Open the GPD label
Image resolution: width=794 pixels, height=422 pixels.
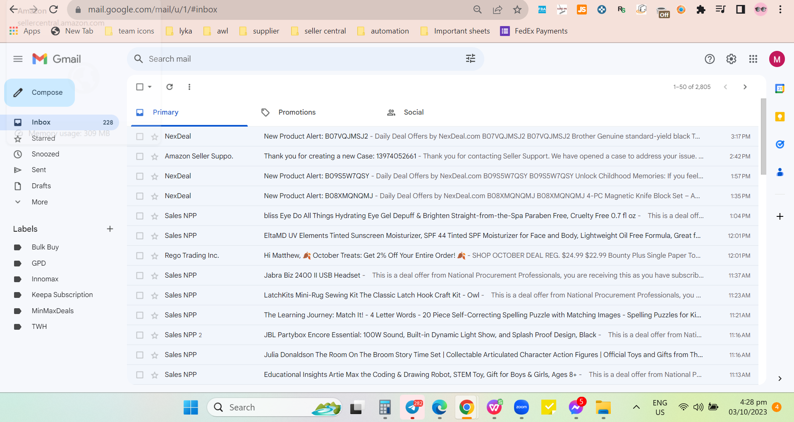39,263
